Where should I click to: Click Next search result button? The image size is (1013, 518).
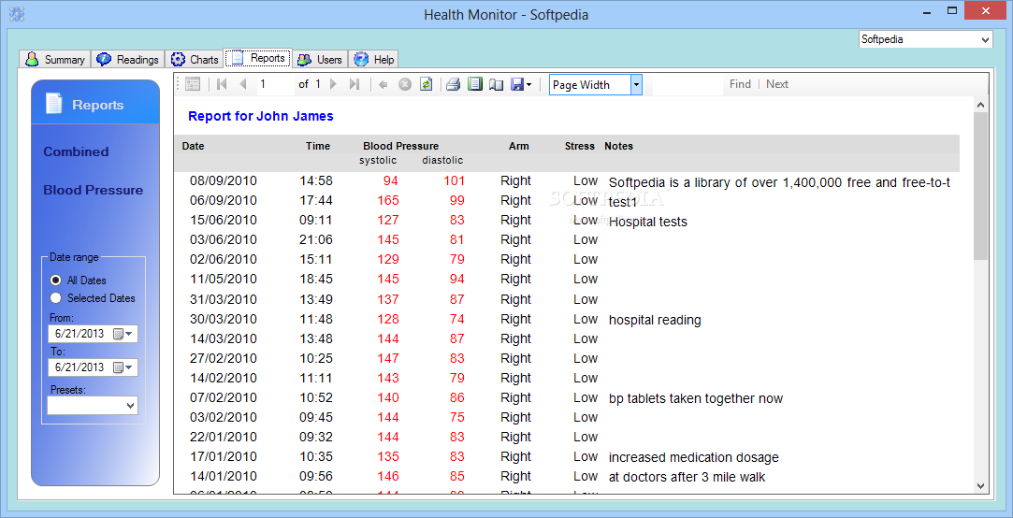pos(777,84)
